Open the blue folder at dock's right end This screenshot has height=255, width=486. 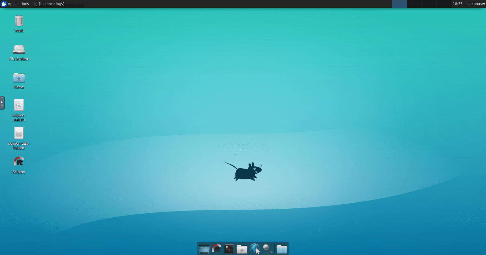tap(282, 249)
